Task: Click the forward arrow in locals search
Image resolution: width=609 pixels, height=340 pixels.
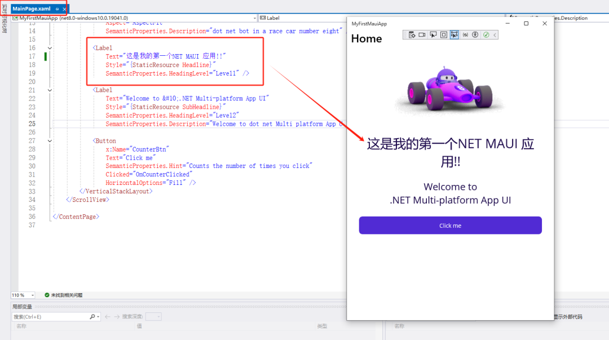Action: tap(117, 317)
